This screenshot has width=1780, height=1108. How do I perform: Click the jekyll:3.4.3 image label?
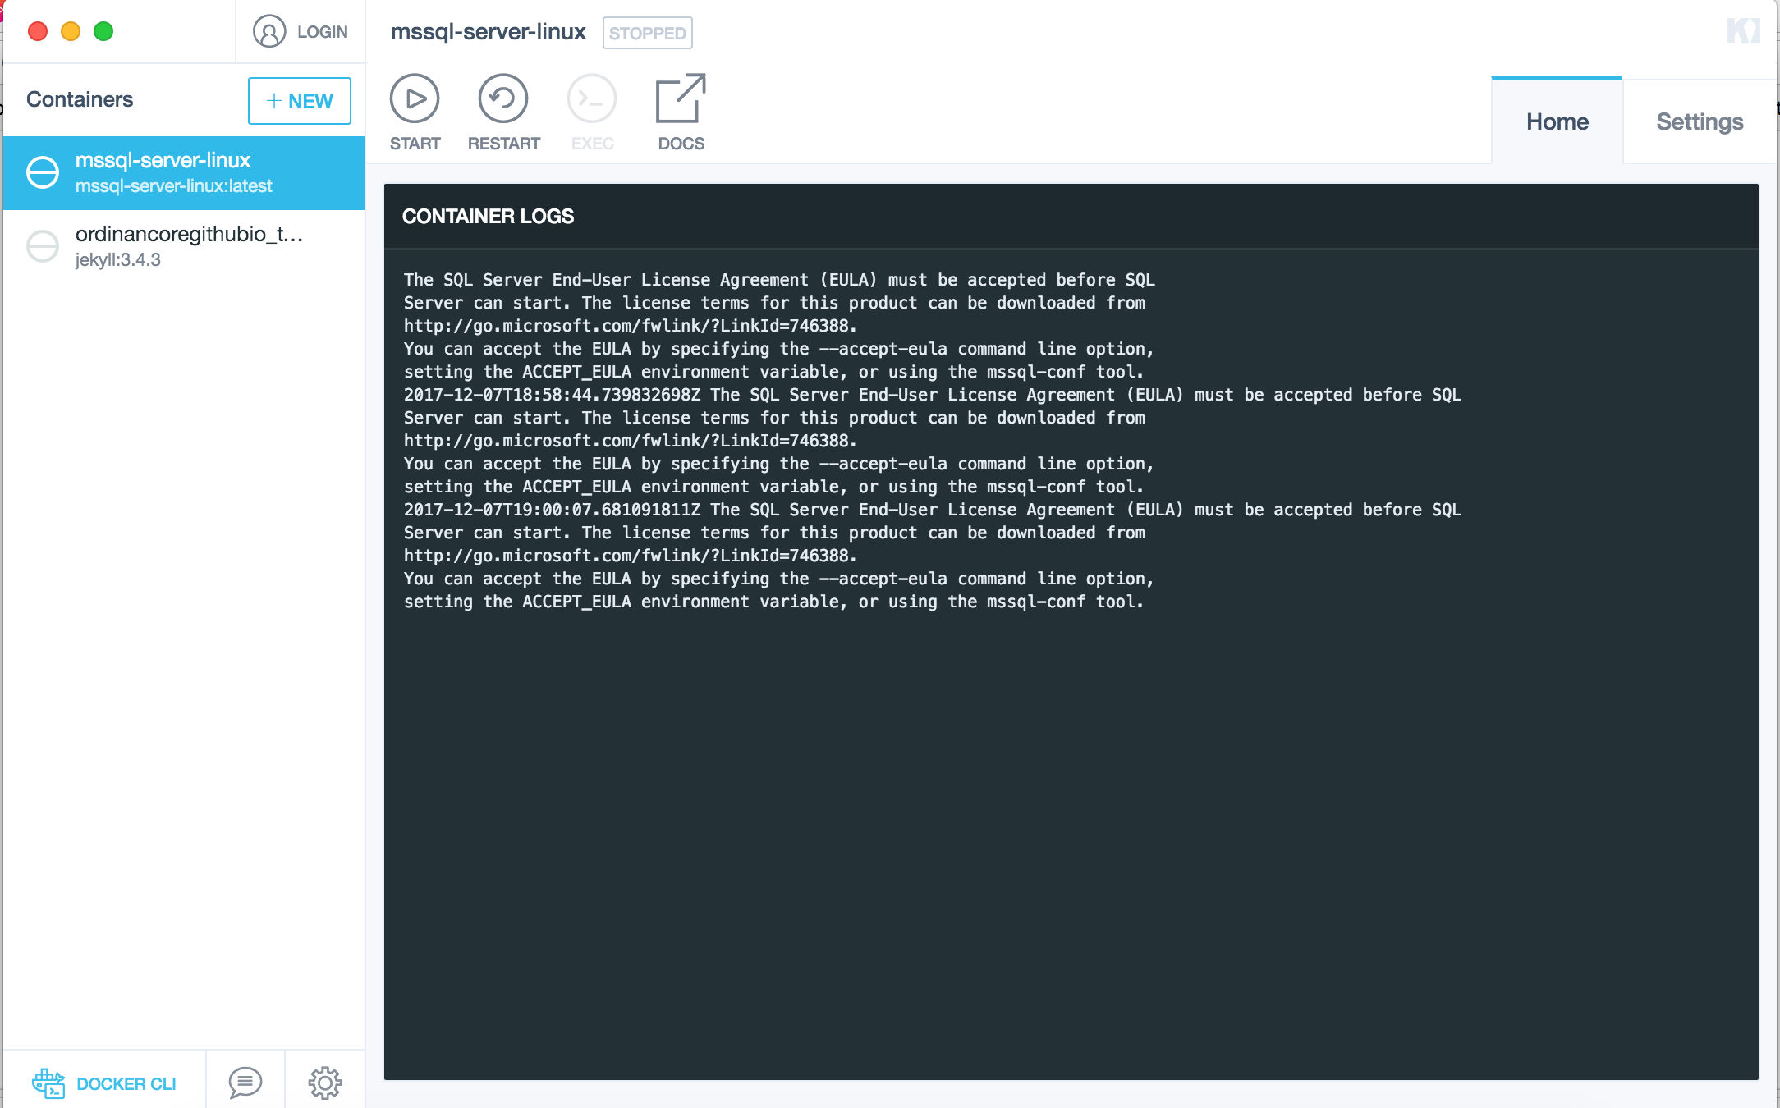117,260
